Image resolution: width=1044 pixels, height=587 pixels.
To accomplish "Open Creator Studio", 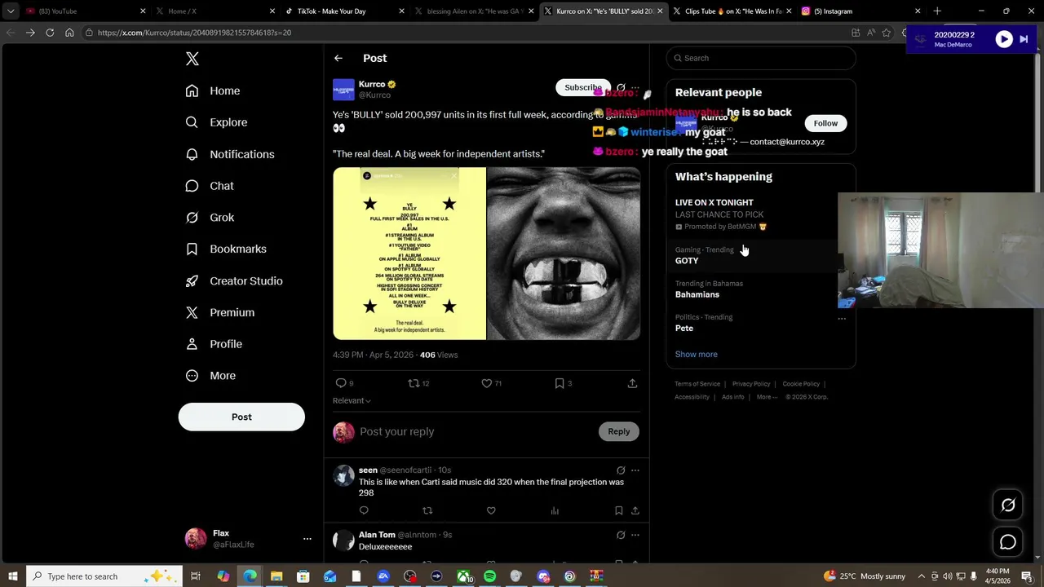I will point(234,280).
